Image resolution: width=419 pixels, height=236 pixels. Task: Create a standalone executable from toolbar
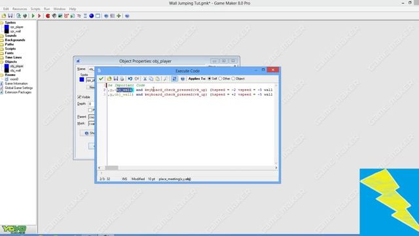18,16
